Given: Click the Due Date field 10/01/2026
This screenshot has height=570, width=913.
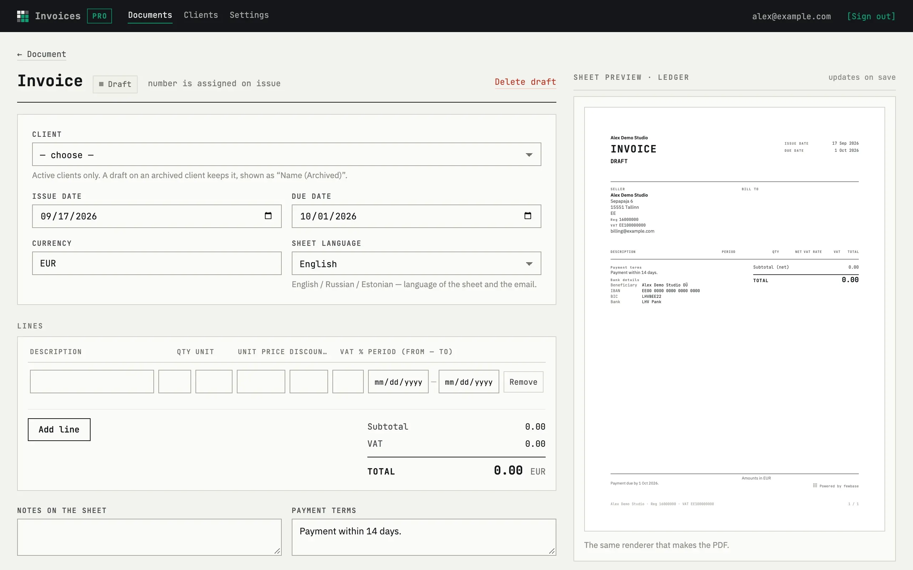Looking at the screenshot, I should pos(416,216).
